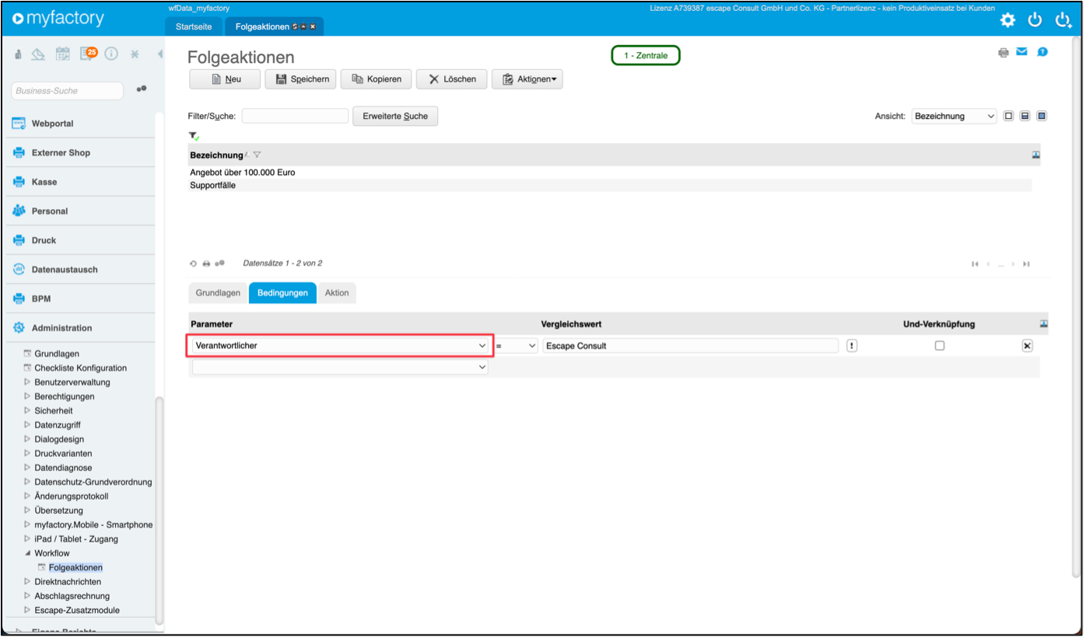The height and width of the screenshot is (638, 1086).
Task: Open the equals operator dropdown
Action: 517,346
